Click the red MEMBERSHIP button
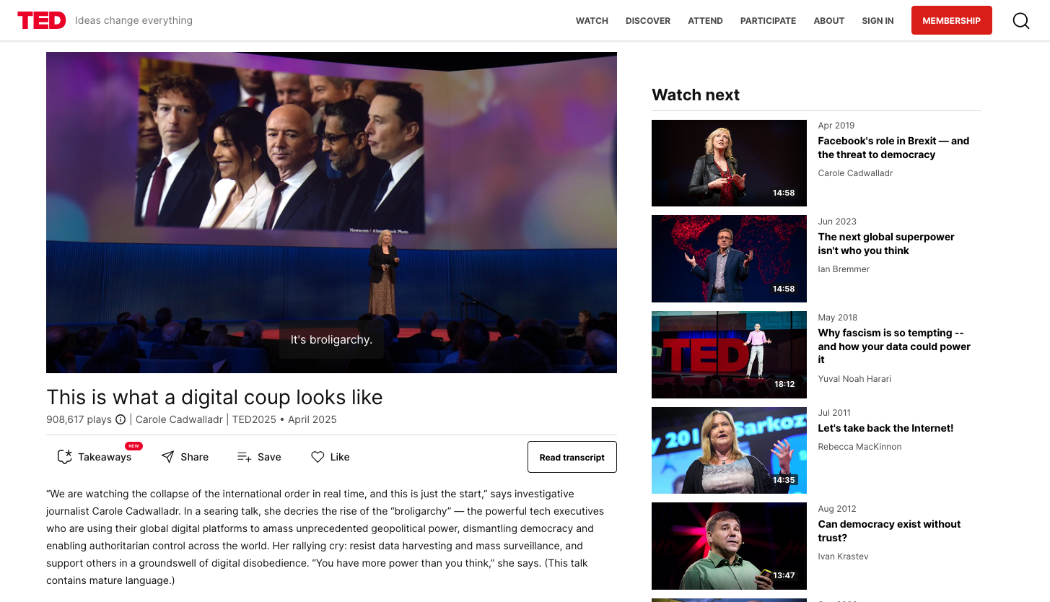The height and width of the screenshot is (602, 1050). point(951,20)
